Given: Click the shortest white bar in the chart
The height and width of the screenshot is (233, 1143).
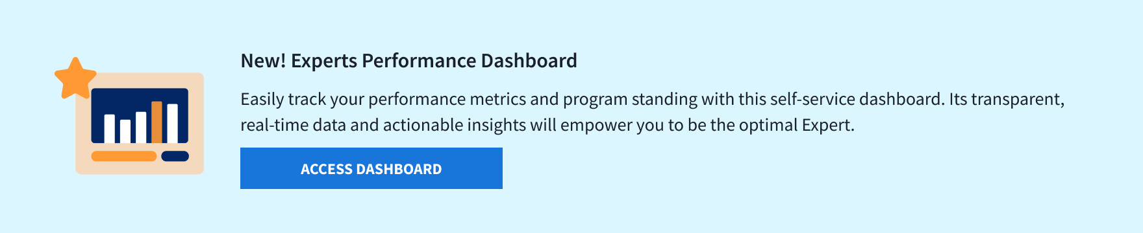Looking at the screenshot, I should (x=125, y=131).
